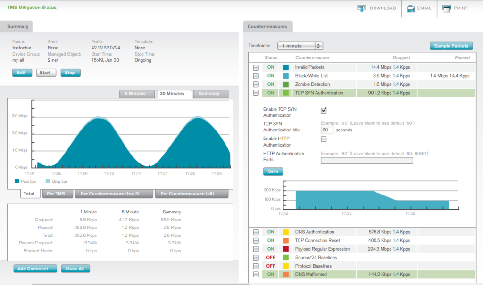Click the Sample Packets button
483x285 pixels.
tap(450, 46)
